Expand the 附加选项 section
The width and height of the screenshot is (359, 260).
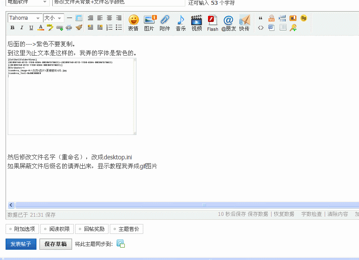[22, 229]
